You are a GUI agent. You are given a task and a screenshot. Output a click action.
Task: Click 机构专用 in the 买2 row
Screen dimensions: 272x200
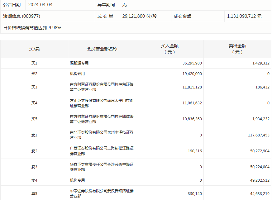tap(77, 74)
